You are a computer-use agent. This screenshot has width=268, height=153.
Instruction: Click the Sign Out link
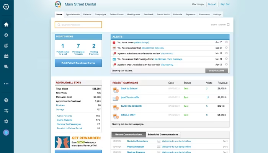[225, 4]
